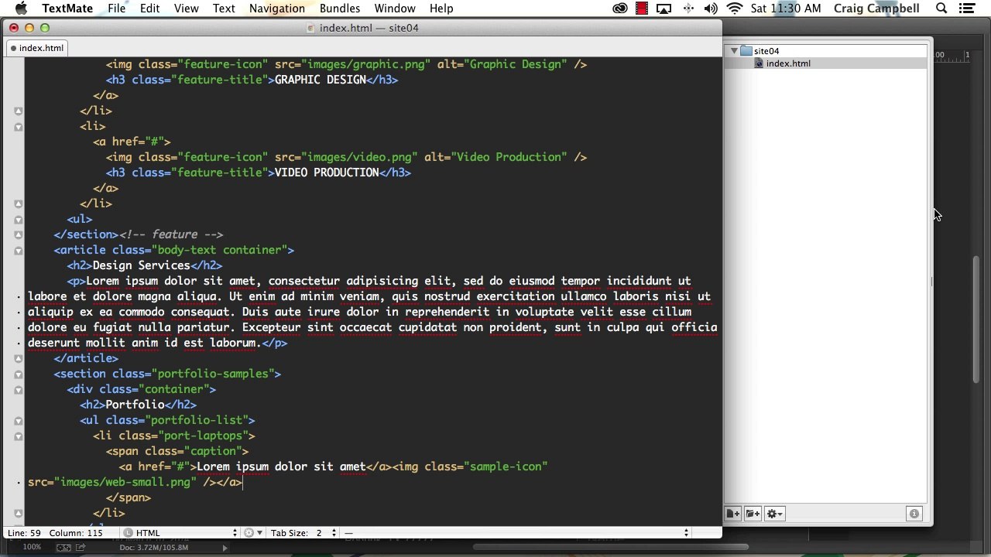Click the document proxy icon in title bar
The height and width of the screenshot is (557, 991).
coord(311,29)
